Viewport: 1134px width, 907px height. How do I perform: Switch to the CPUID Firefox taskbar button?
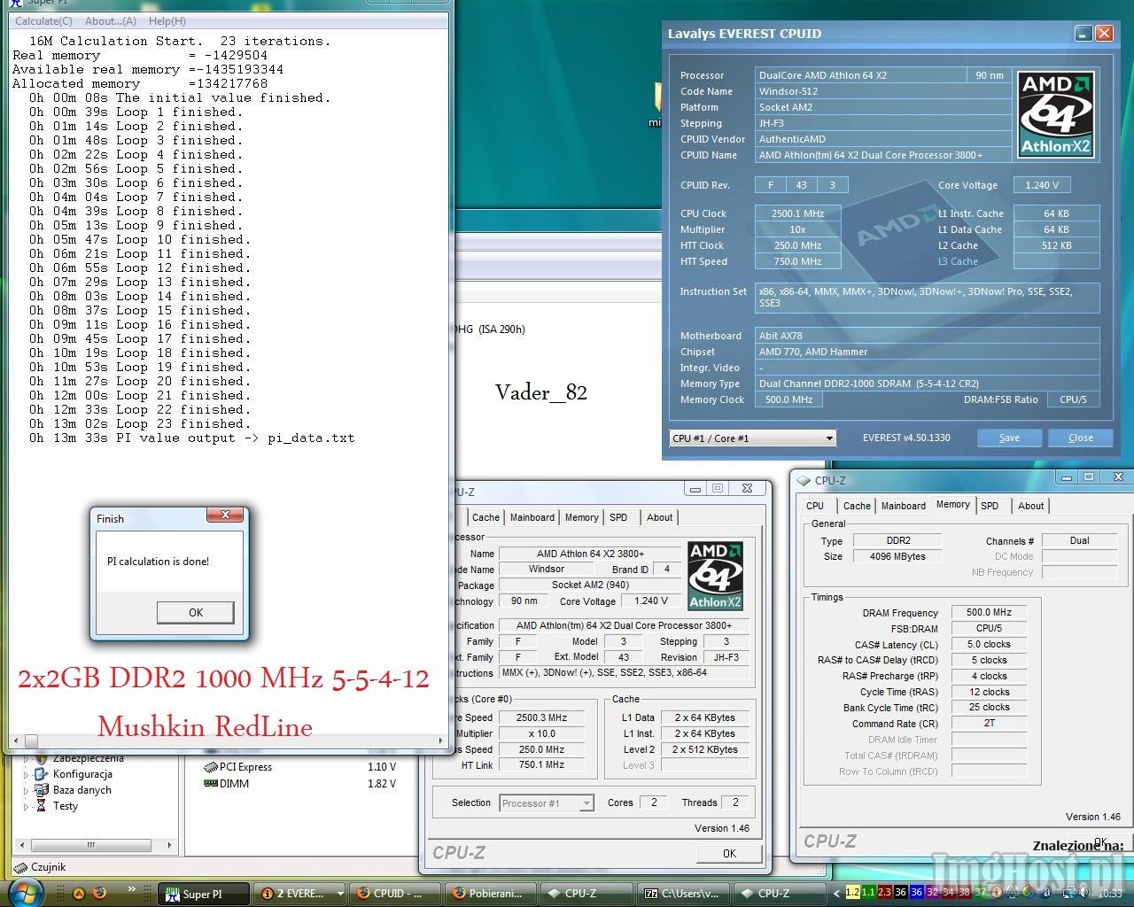pos(395,894)
